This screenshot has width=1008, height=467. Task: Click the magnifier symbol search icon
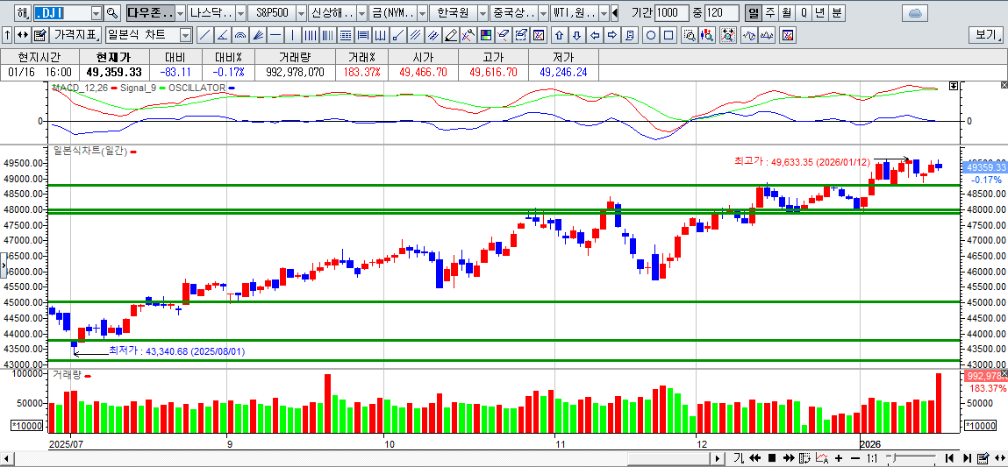111,14
